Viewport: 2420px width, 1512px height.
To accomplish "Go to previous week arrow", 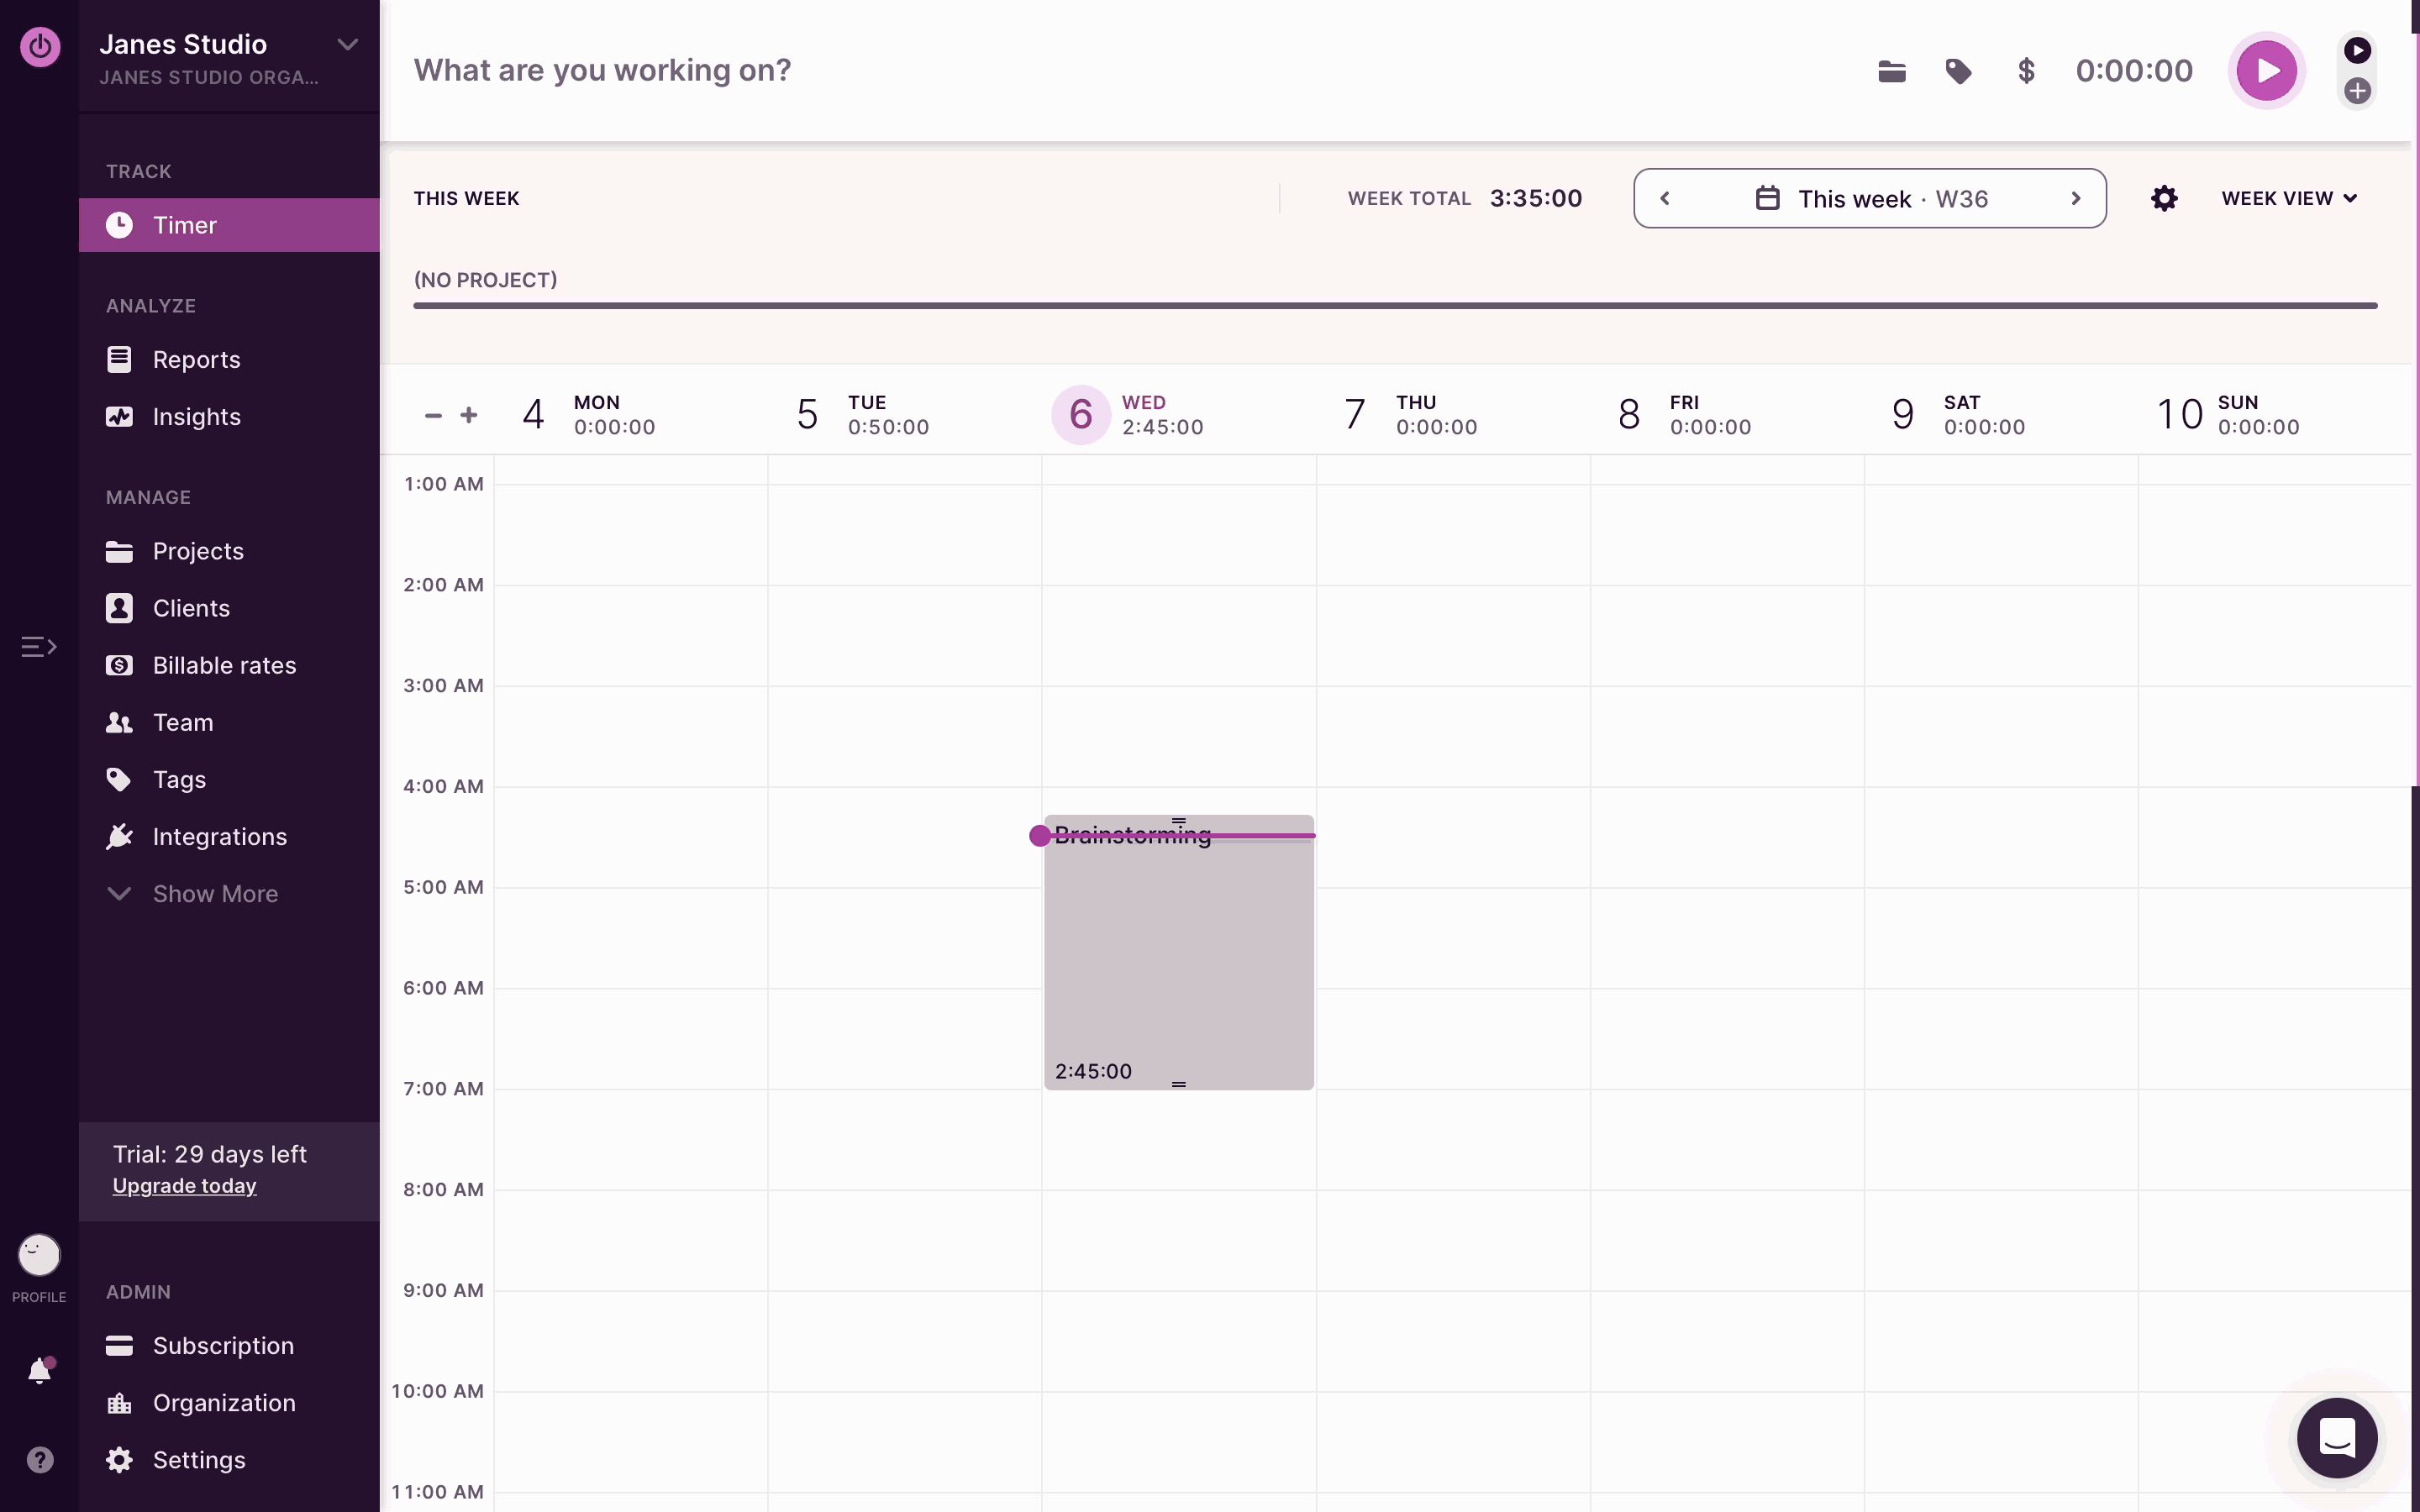I will click(1665, 198).
